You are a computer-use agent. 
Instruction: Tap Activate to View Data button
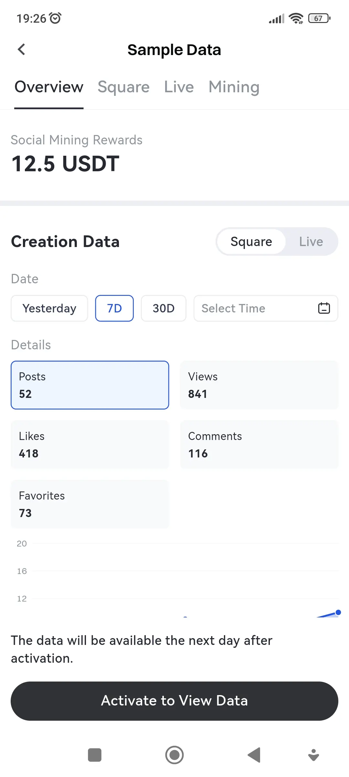[174, 701]
